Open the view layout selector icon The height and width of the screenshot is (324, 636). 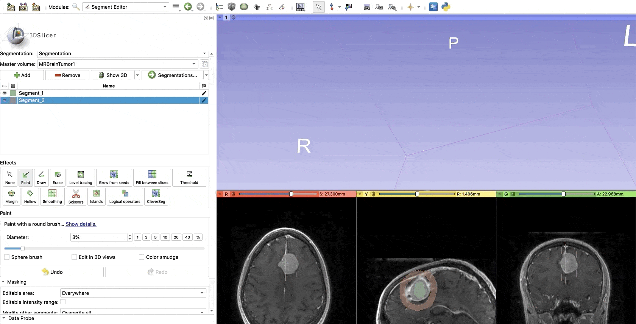pyautogui.click(x=300, y=7)
